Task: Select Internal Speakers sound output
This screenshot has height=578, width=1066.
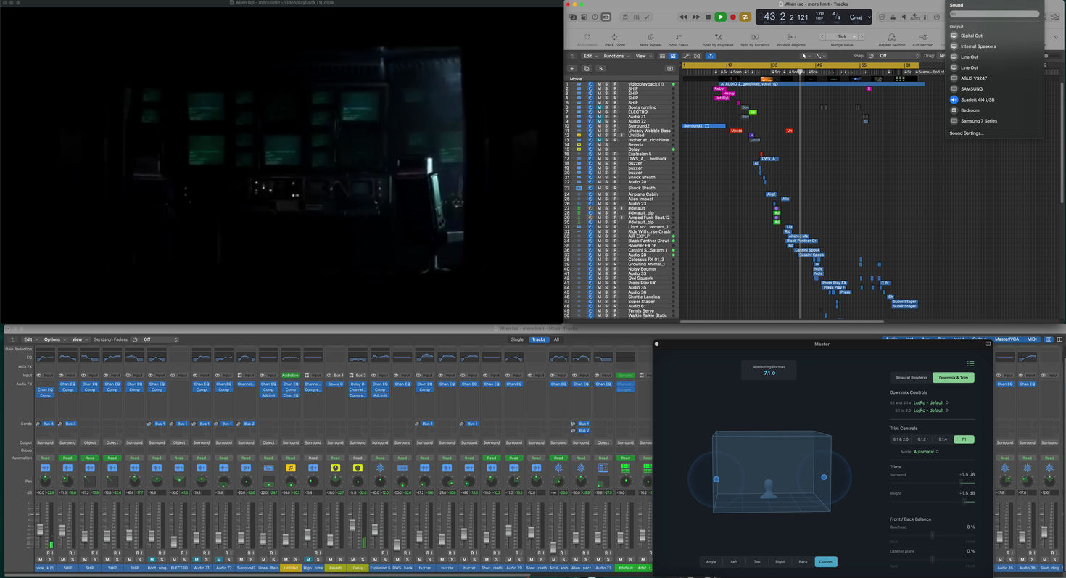Action: [978, 46]
